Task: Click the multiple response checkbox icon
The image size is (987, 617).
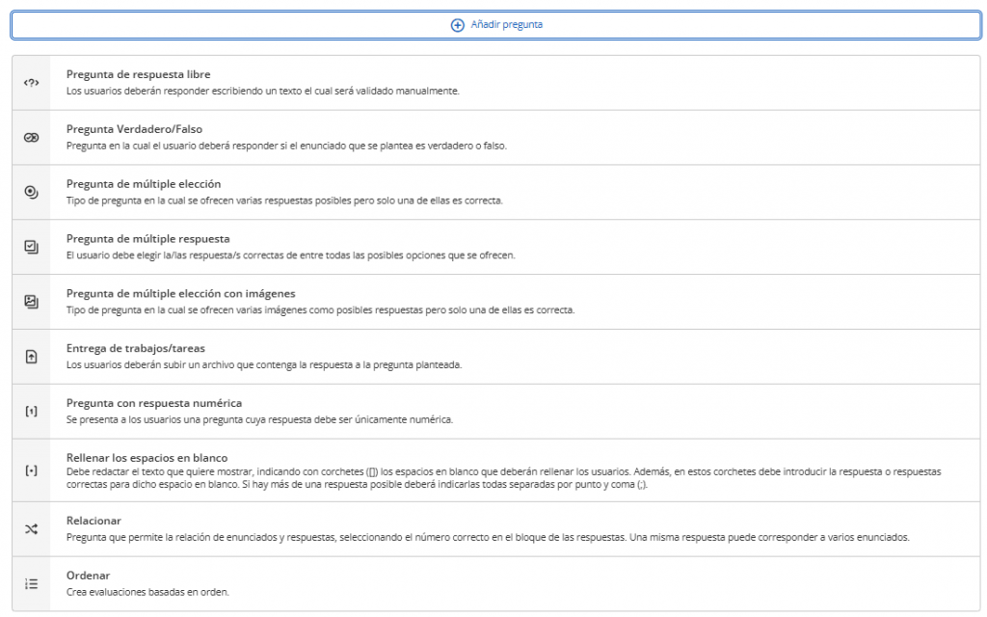Action: click(x=31, y=247)
